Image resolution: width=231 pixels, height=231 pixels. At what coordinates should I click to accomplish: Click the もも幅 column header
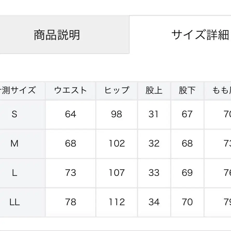(223, 90)
